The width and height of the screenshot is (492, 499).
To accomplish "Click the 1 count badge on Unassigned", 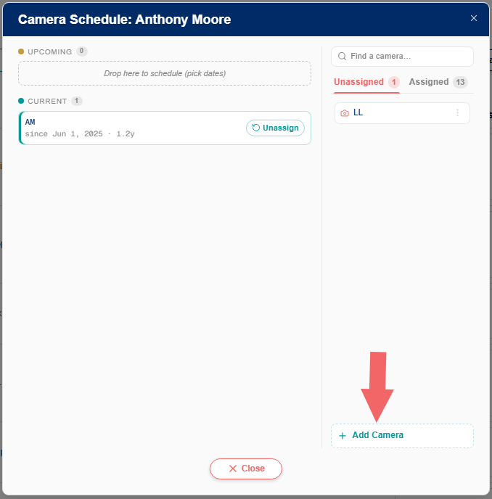I will pos(393,82).
